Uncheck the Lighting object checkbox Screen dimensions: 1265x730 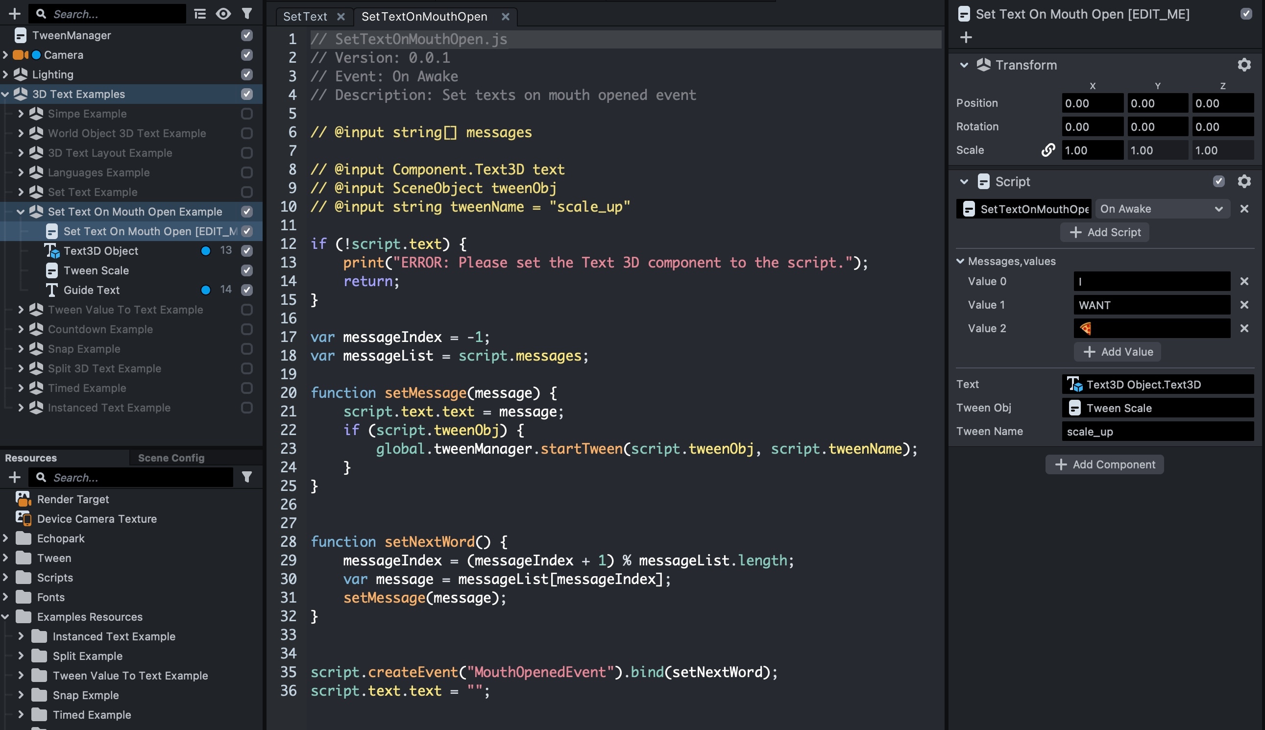(247, 74)
